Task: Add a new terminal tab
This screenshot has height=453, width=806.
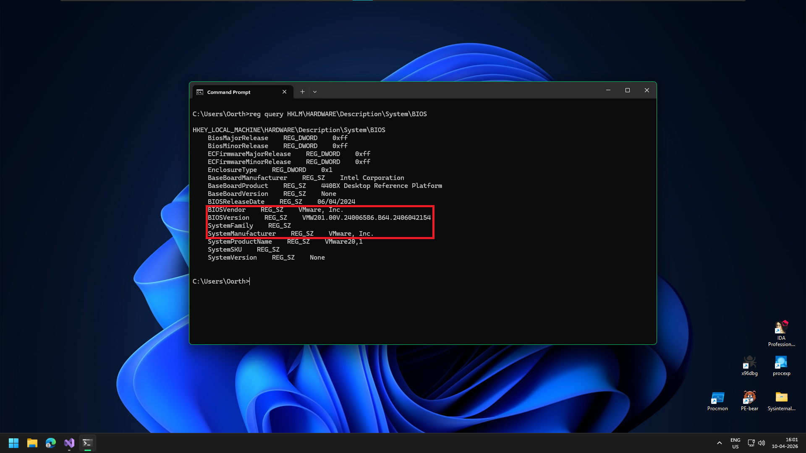Action: tap(302, 92)
